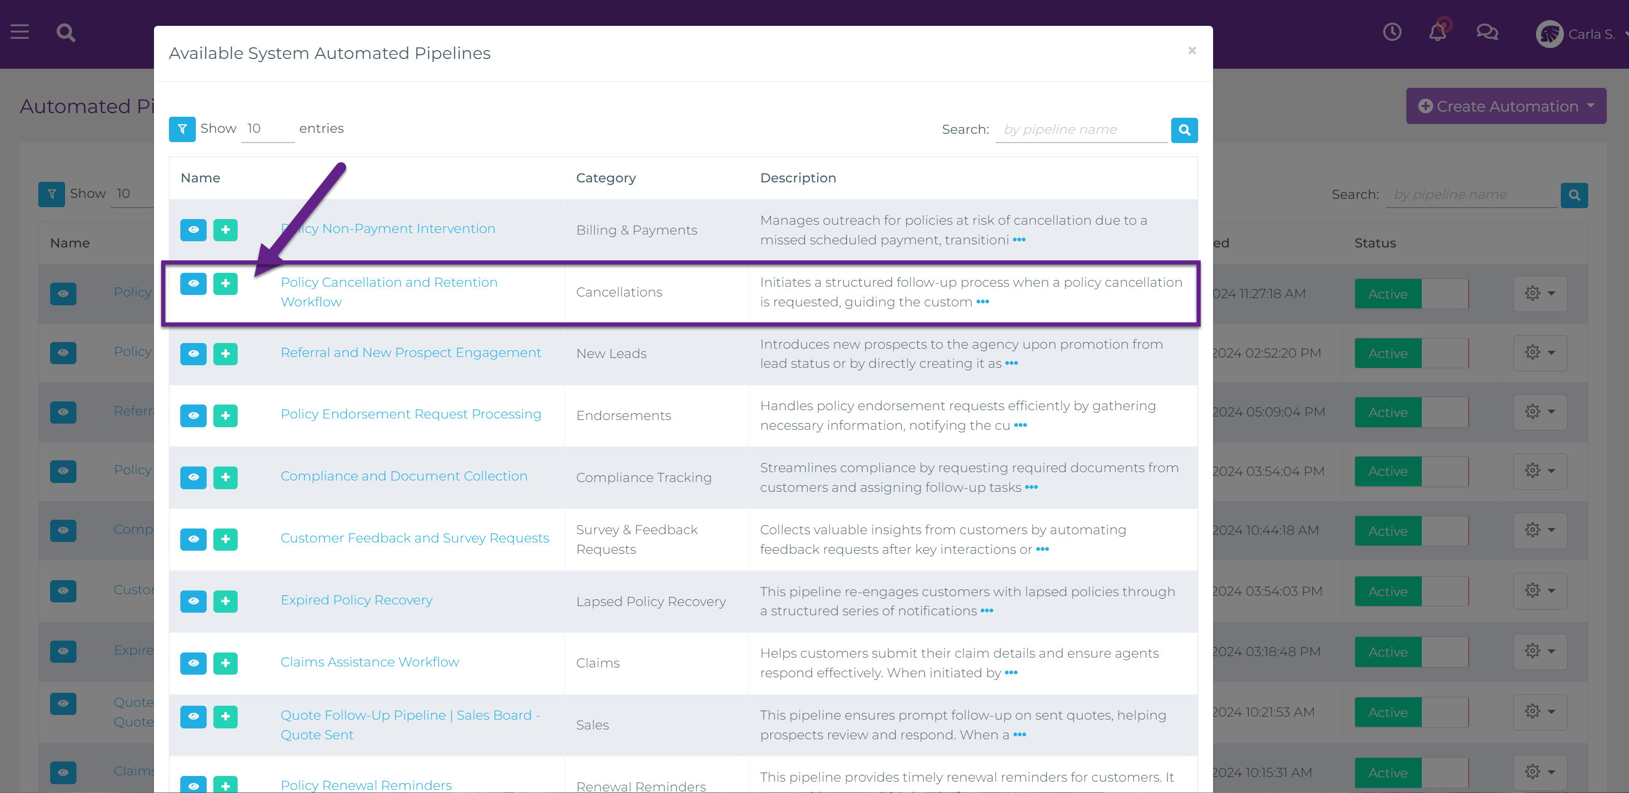
Task: Toggle Active status for 03:54:03 PM row
Action: tap(1411, 593)
